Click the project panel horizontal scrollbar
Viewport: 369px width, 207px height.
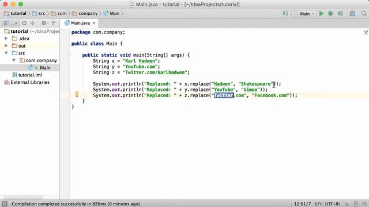tap(23, 197)
